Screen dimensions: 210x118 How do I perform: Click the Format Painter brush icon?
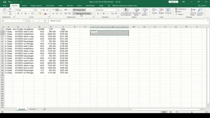[x=10, y=14]
